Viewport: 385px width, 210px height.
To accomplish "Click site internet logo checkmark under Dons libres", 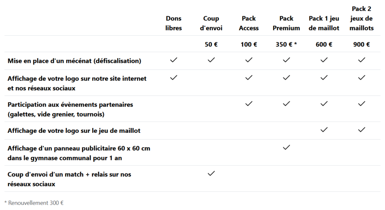I will pos(173,78).
